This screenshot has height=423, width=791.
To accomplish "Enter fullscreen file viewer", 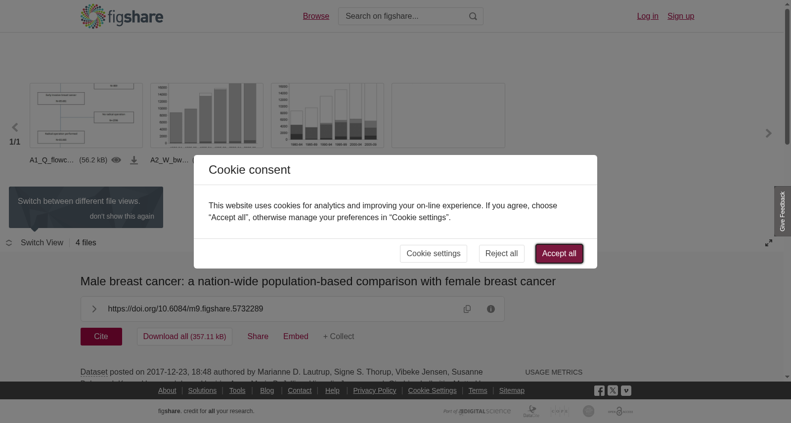I will (x=769, y=243).
